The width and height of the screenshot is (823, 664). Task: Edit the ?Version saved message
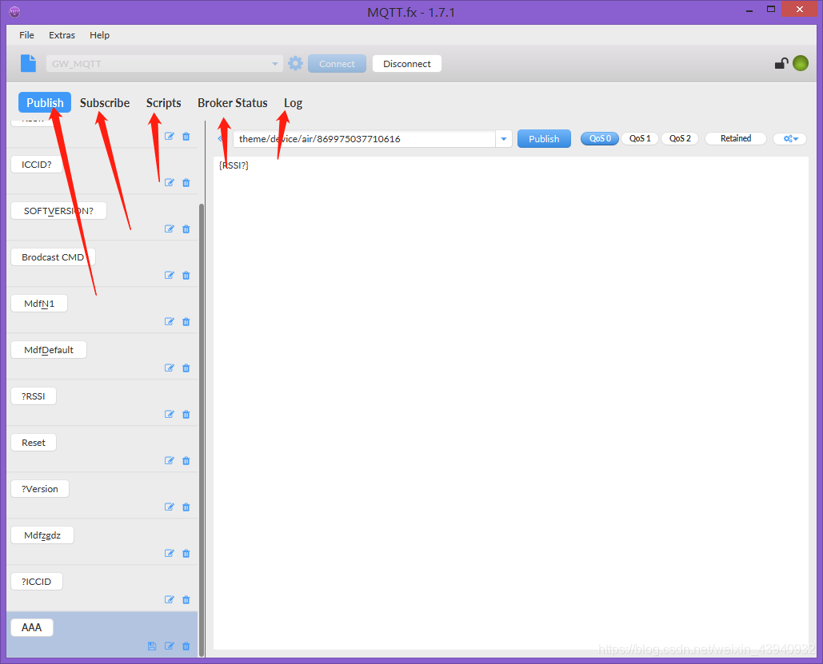tap(169, 507)
